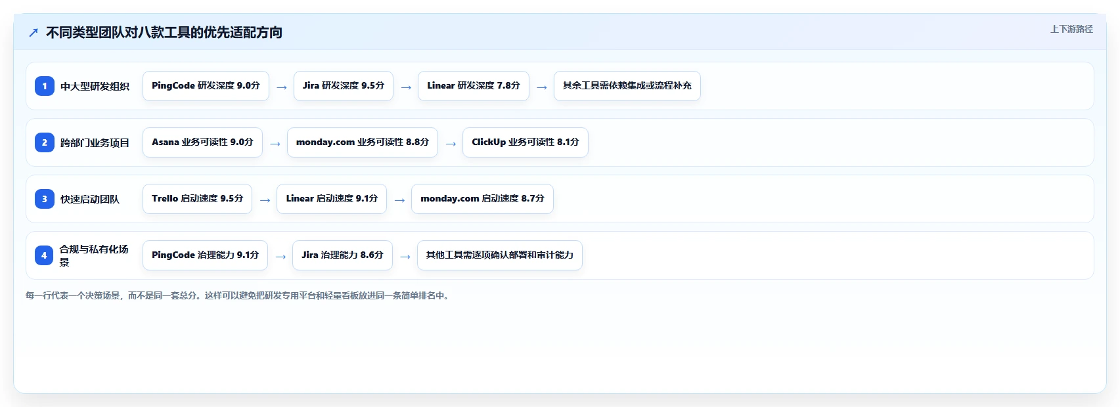The height and width of the screenshot is (407, 1120).
Task: Click the title 不同类型团队对八款工具的优先适配方向
Action: pos(164,33)
